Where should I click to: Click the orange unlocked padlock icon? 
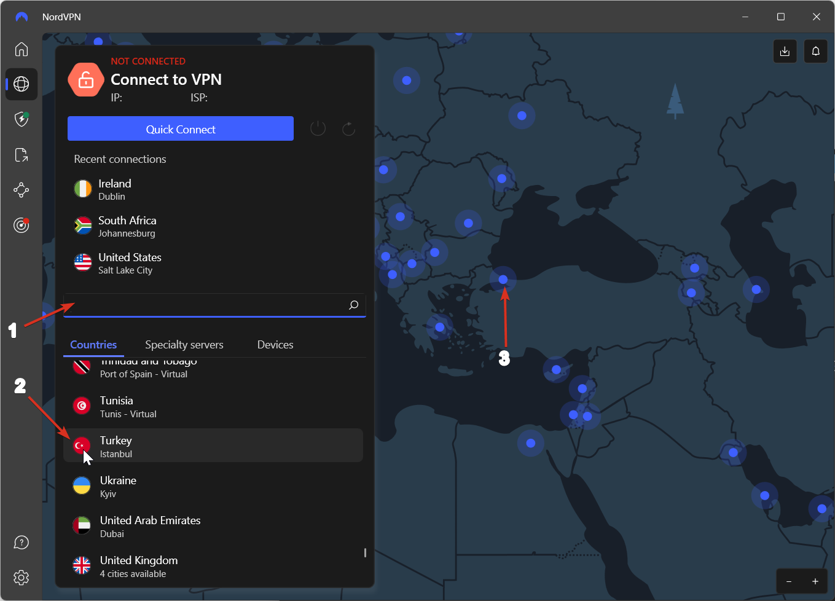(x=86, y=79)
